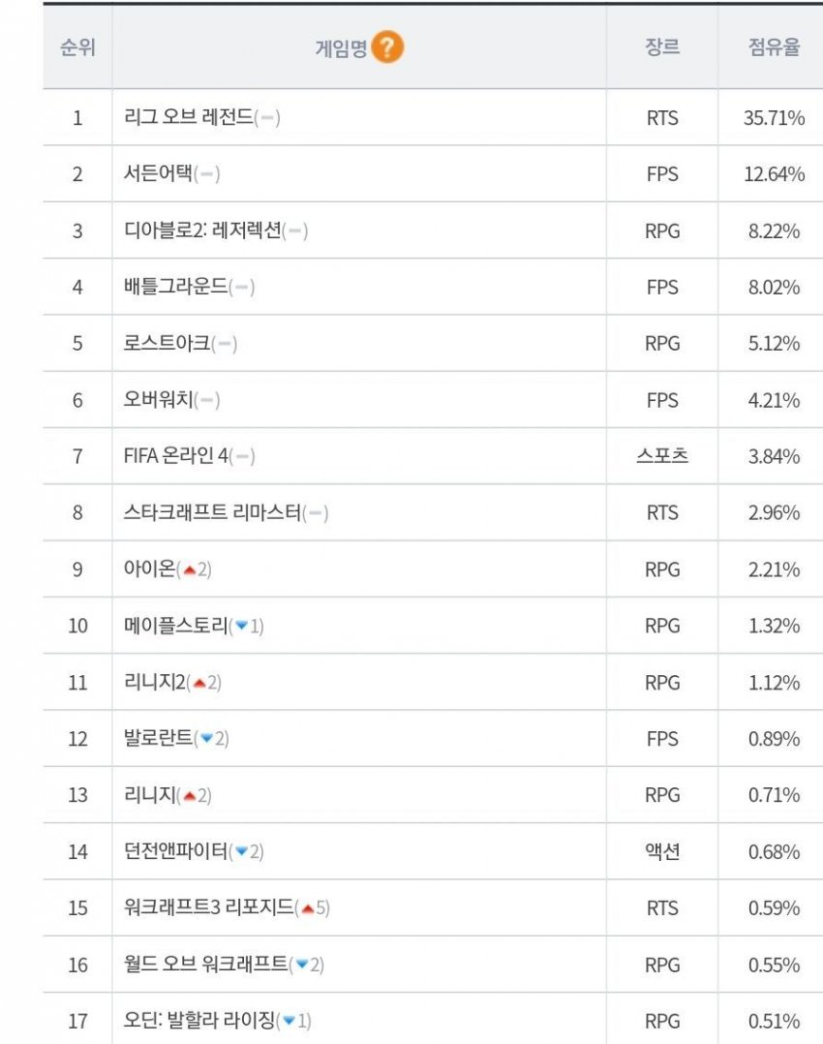Click the blue down arrow beside 발로란트
The height and width of the screenshot is (1044, 823).
click(x=205, y=739)
